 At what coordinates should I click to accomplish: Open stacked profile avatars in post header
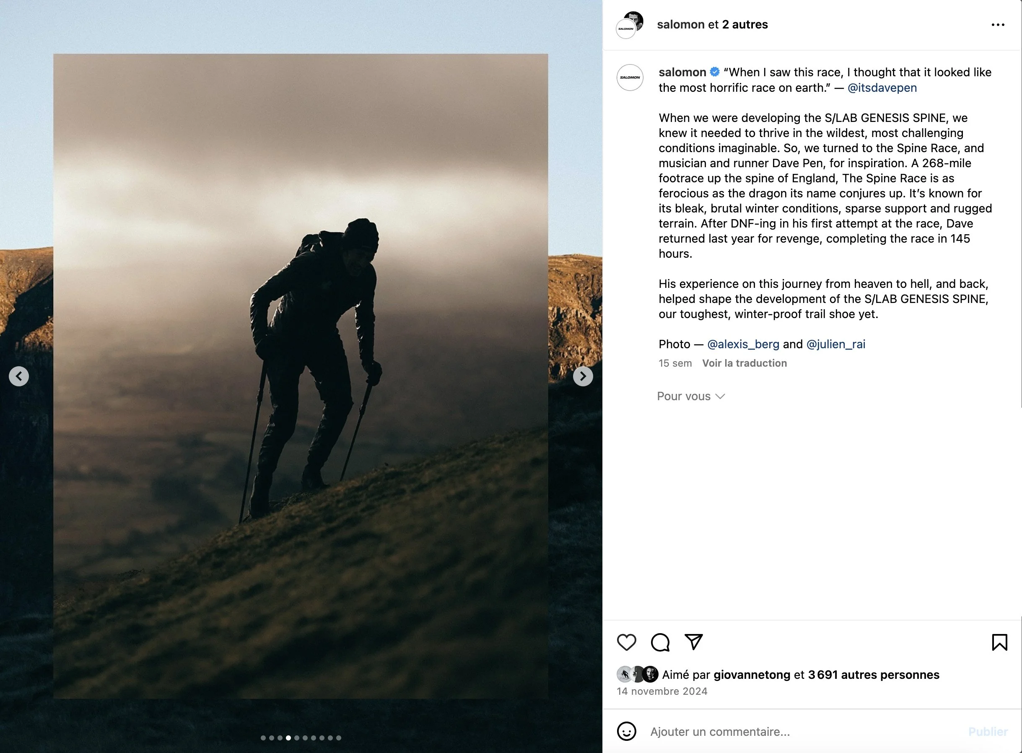click(x=629, y=25)
